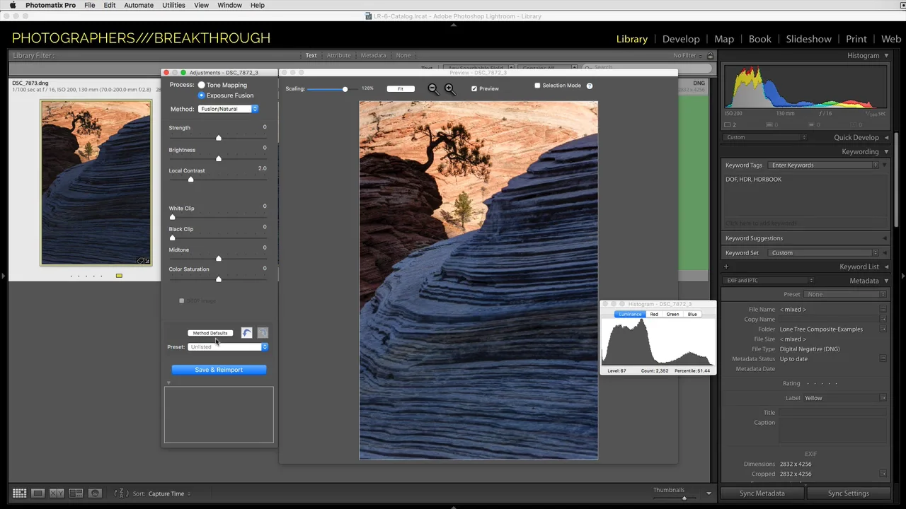Open Keyword Set Custom dropdown

point(823,253)
